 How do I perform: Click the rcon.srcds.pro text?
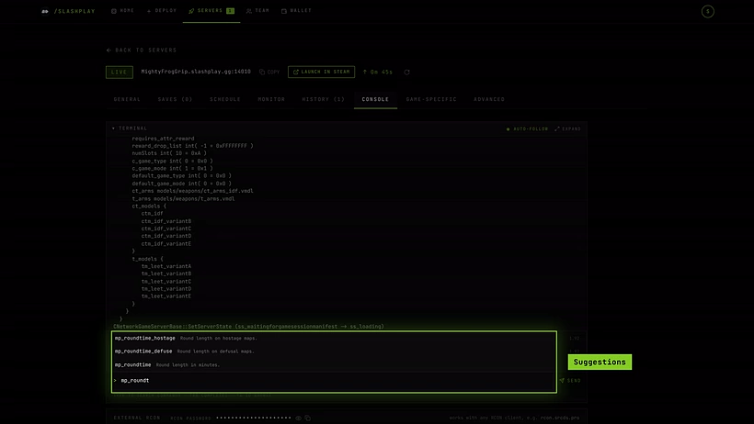coord(560,418)
